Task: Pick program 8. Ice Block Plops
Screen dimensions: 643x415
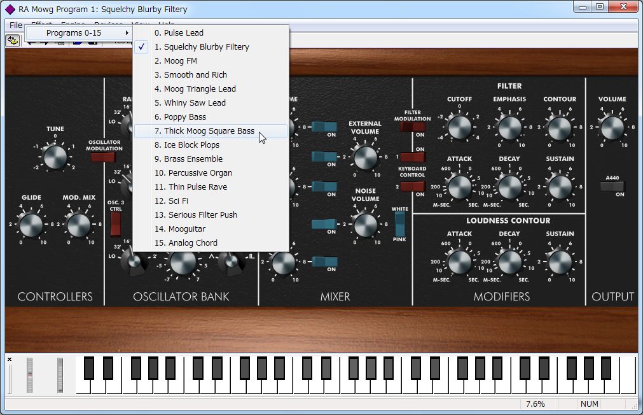Action: click(x=211, y=145)
